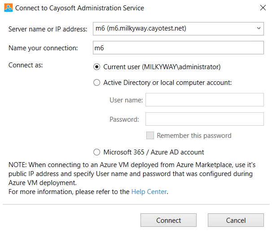Open the Help Center link
The width and height of the screenshot is (272, 234).
pyautogui.click(x=149, y=192)
